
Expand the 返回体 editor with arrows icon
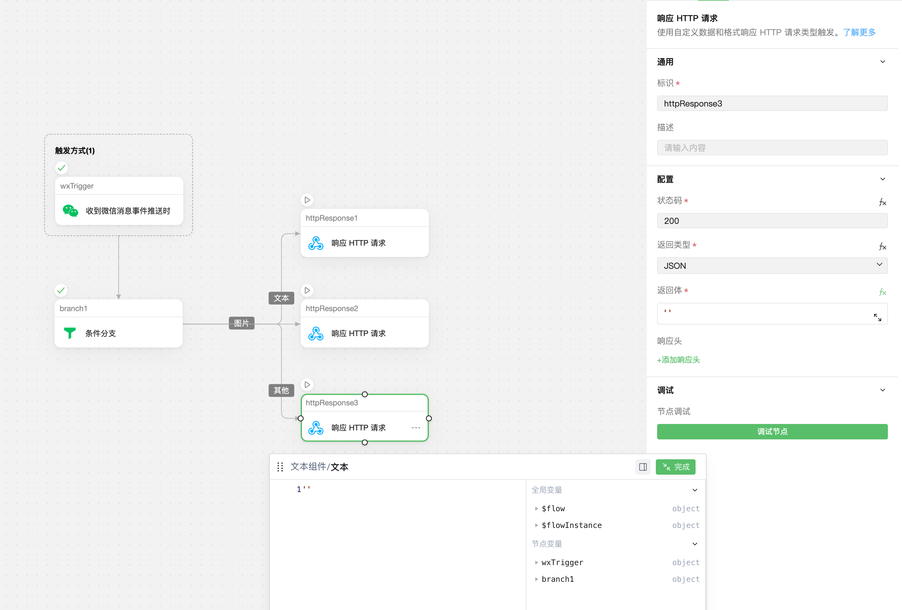(877, 318)
